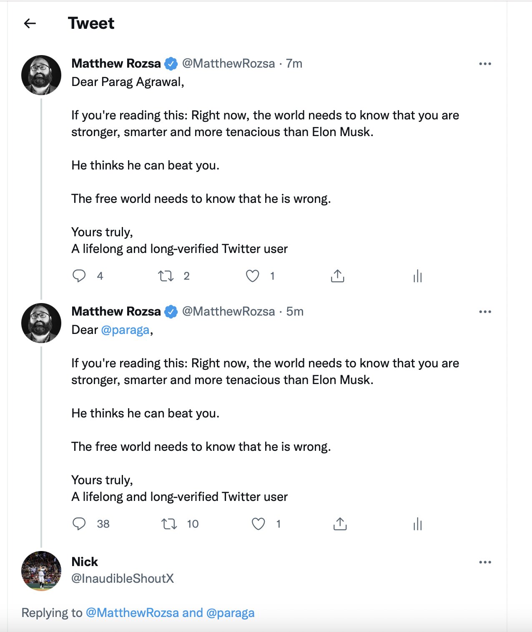This screenshot has width=532, height=632.
Task: Open the @paraga mention in the tweet text
Action: 125,330
